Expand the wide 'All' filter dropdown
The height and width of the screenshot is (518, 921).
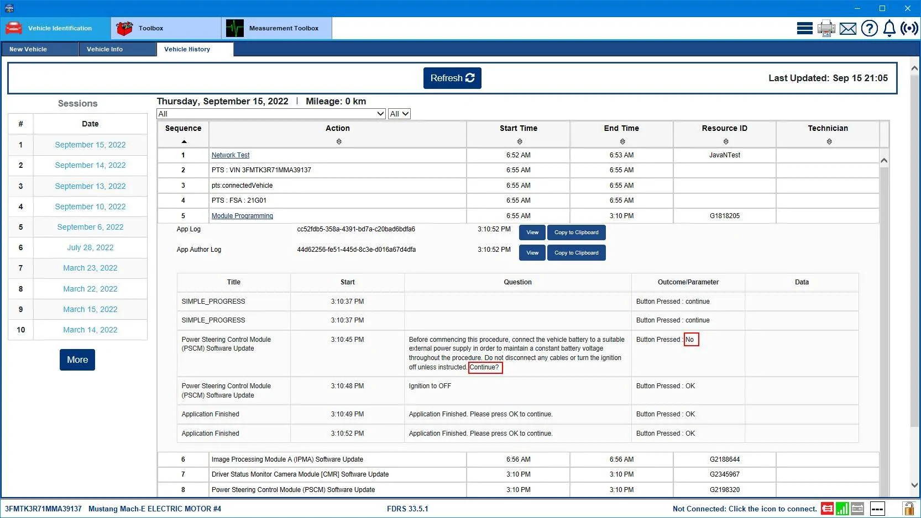click(x=271, y=114)
